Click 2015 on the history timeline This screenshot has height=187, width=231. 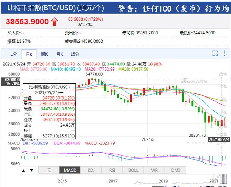pyautogui.click(x=62, y=181)
